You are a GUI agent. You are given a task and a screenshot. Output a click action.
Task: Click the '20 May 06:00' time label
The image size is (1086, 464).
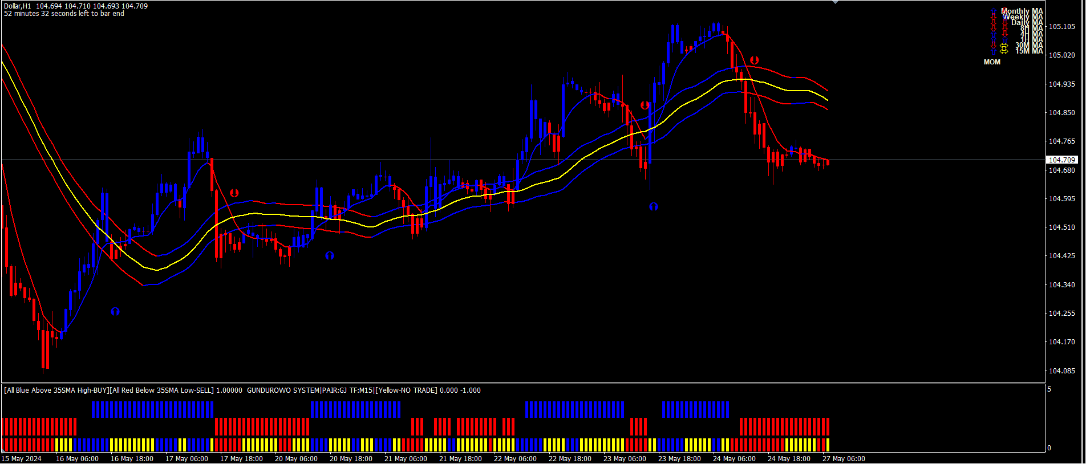[x=296, y=459]
